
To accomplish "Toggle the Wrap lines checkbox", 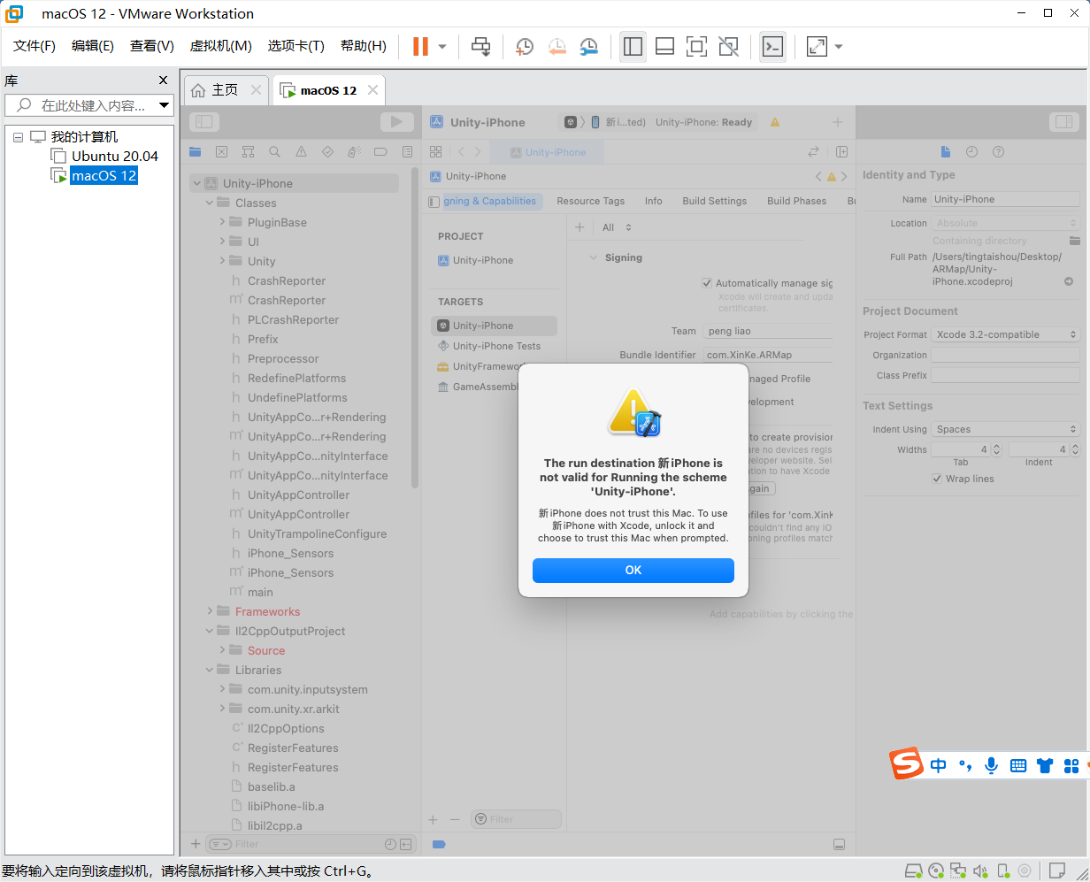I will 937,479.
